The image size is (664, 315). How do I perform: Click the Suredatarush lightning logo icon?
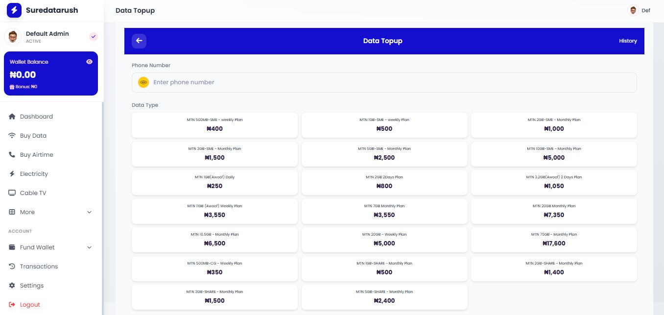pyautogui.click(x=14, y=10)
